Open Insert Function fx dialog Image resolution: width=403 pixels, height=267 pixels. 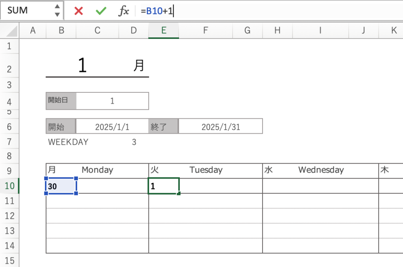pyautogui.click(x=124, y=11)
